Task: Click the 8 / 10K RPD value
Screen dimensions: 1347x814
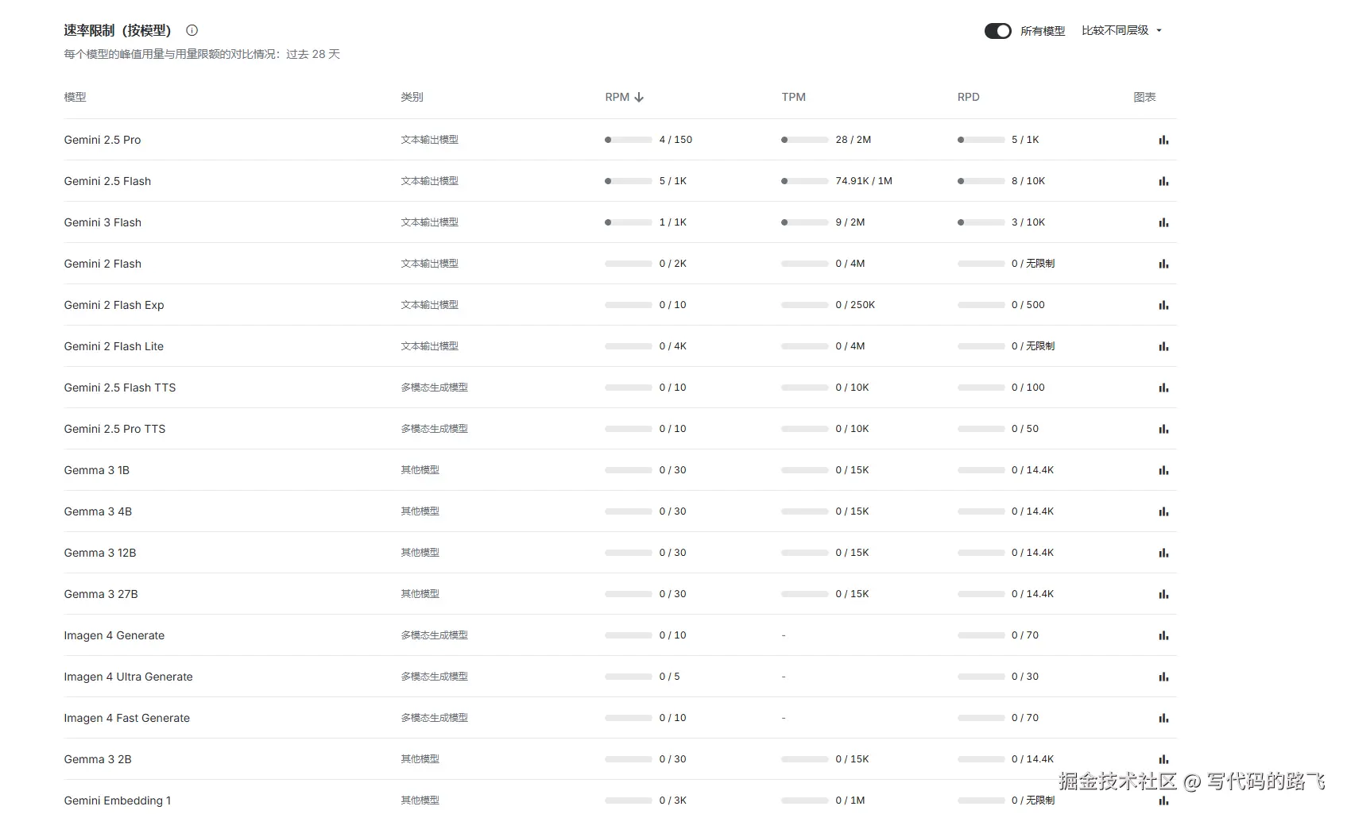Action: (1028, 181)
